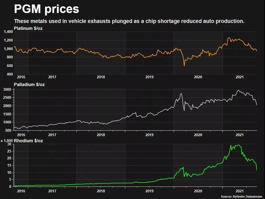265x199 pixels.
Task: Click the 600 label on Platinum axis
Action: [x=10, y=66]
